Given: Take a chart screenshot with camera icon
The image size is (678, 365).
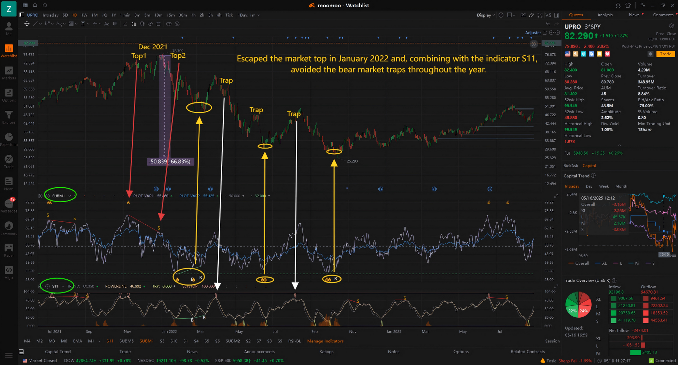Looking at the screenshot, I should tap(523, 15).
